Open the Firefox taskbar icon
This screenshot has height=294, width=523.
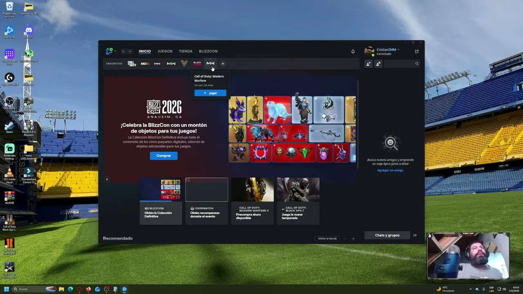pyautogui.click(x=88, y=289)
